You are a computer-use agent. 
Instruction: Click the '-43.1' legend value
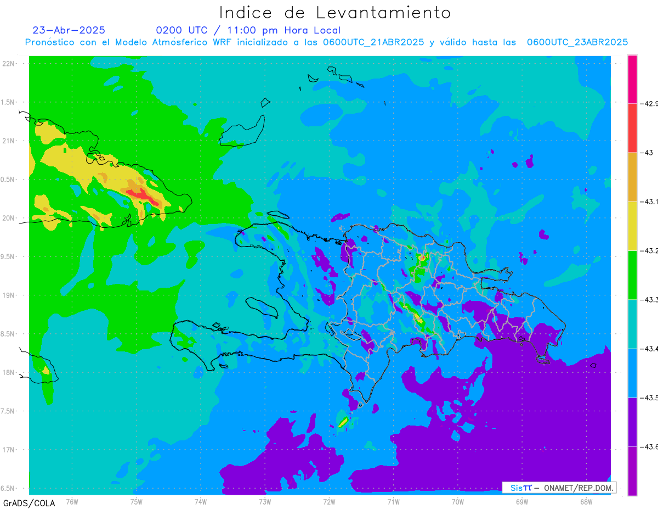pos(649,202)
